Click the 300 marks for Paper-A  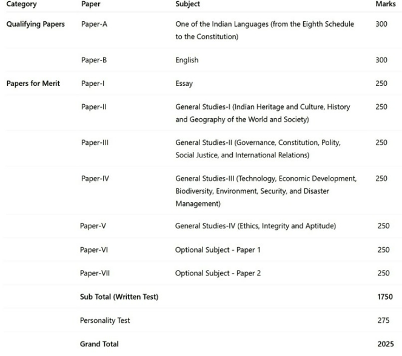pos(381,24)
